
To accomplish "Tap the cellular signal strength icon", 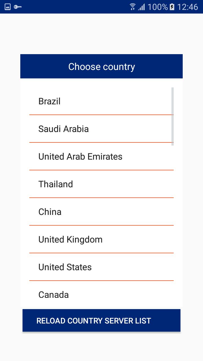I will (x=142, y=7).
